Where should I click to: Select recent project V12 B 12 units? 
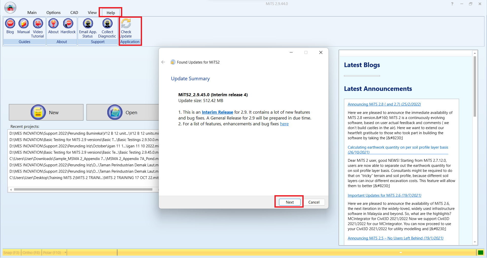84,133
